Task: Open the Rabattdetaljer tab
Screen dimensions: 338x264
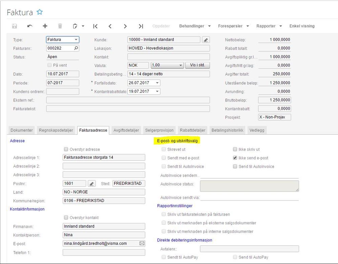Action: point(192,130)
